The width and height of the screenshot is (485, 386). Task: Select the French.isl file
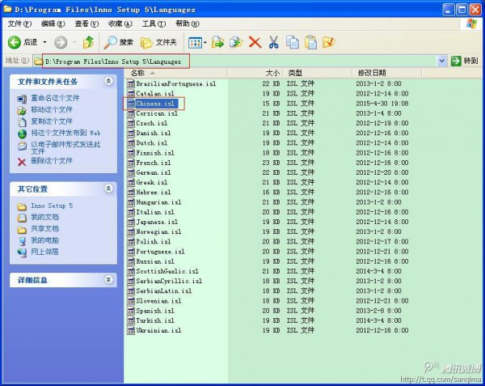pos(154,163)
